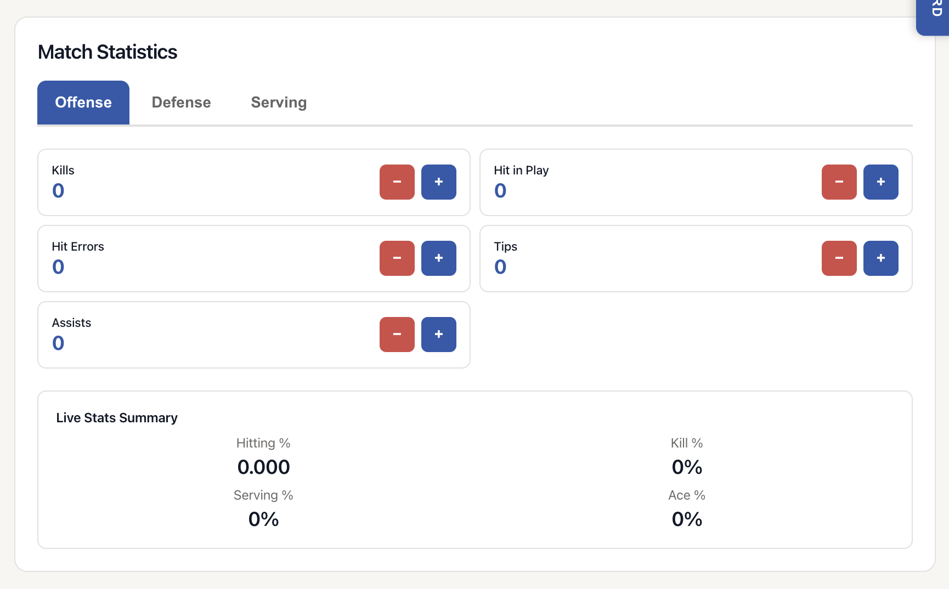Increment the Tips stat
Viewport: 949px width, 589px height.
pos(880,258)
